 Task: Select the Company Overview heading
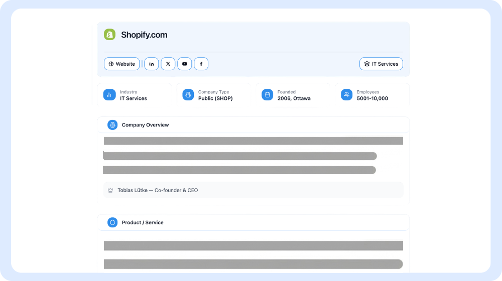[146, 125]
